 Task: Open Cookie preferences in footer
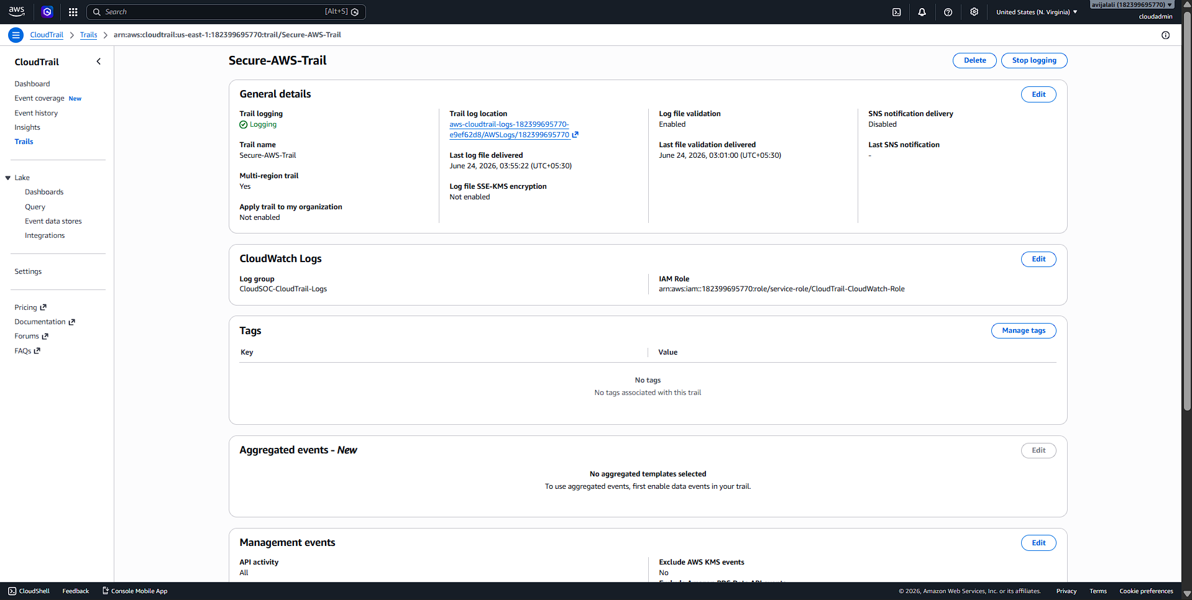(1146, 591)
